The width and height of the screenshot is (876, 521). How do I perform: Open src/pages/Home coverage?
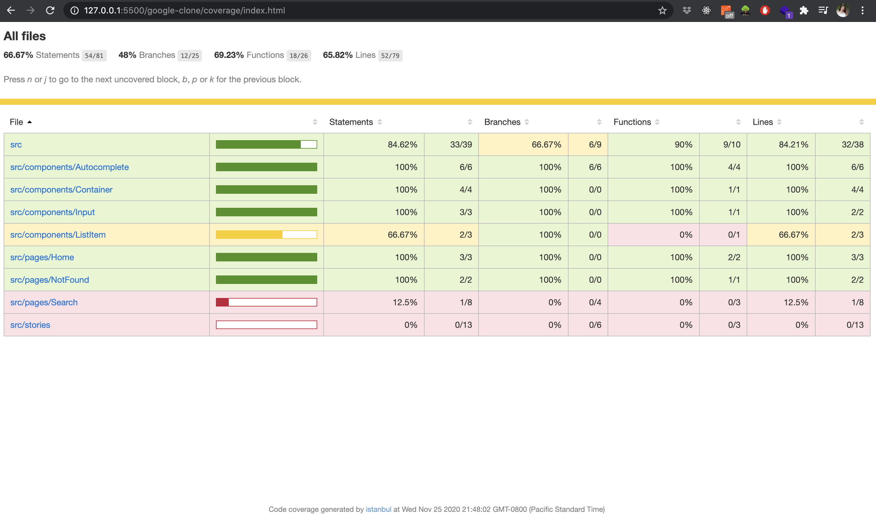click(42, 257)
